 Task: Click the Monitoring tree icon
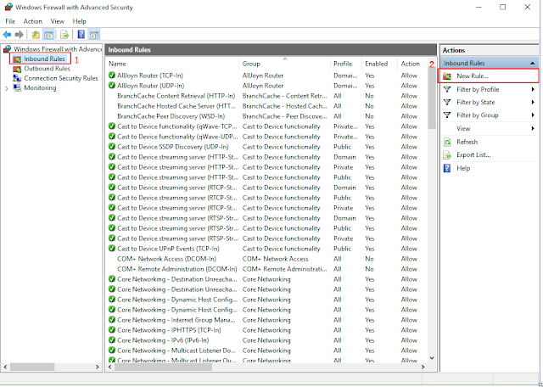click(17, 88)
